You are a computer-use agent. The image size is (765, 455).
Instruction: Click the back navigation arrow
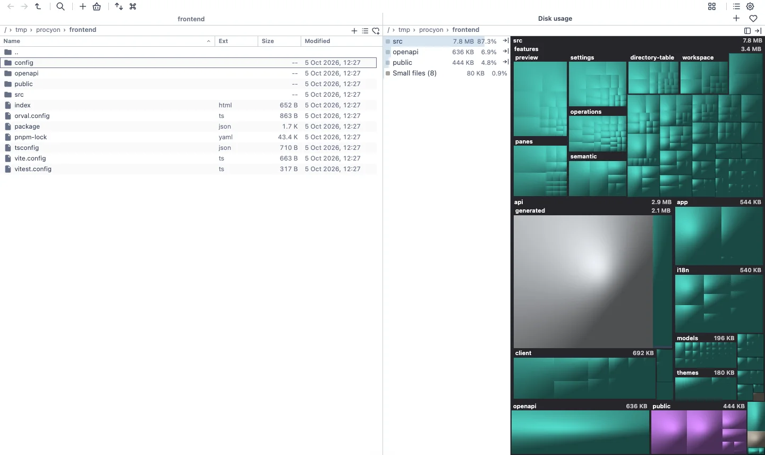[x=11, y=6]
